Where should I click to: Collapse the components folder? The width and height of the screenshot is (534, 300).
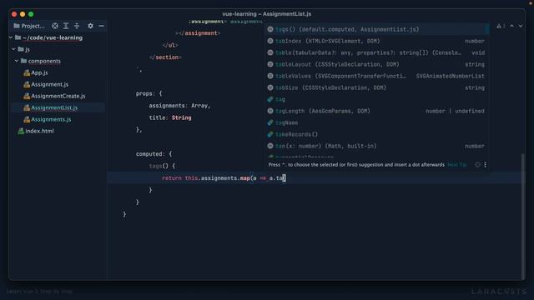[17, 61]
